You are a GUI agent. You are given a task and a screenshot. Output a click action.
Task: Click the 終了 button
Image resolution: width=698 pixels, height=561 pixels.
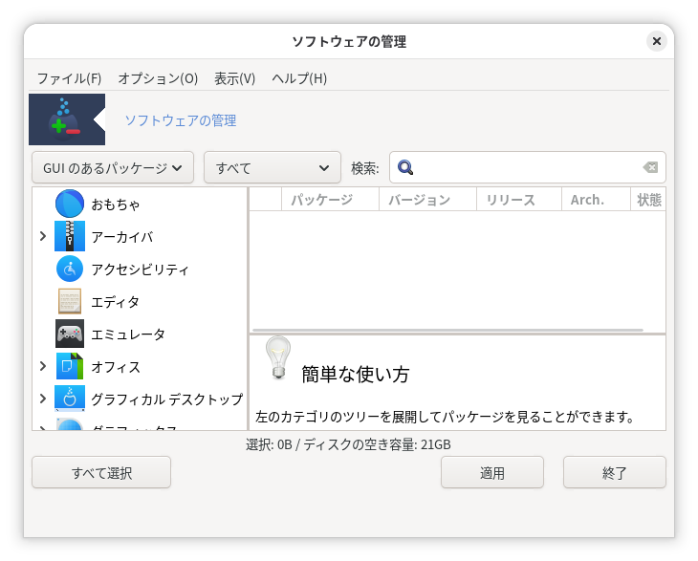(615, 472)
